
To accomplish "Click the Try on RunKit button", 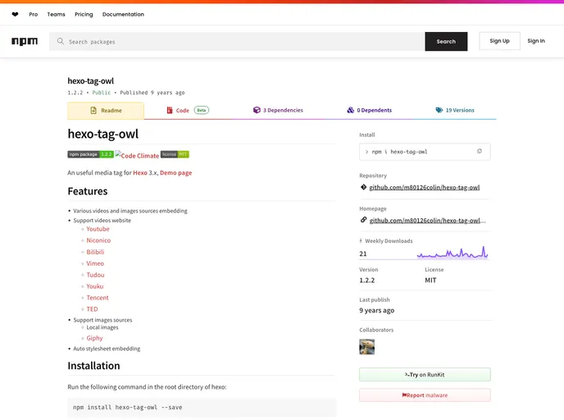I will [425, 374].
